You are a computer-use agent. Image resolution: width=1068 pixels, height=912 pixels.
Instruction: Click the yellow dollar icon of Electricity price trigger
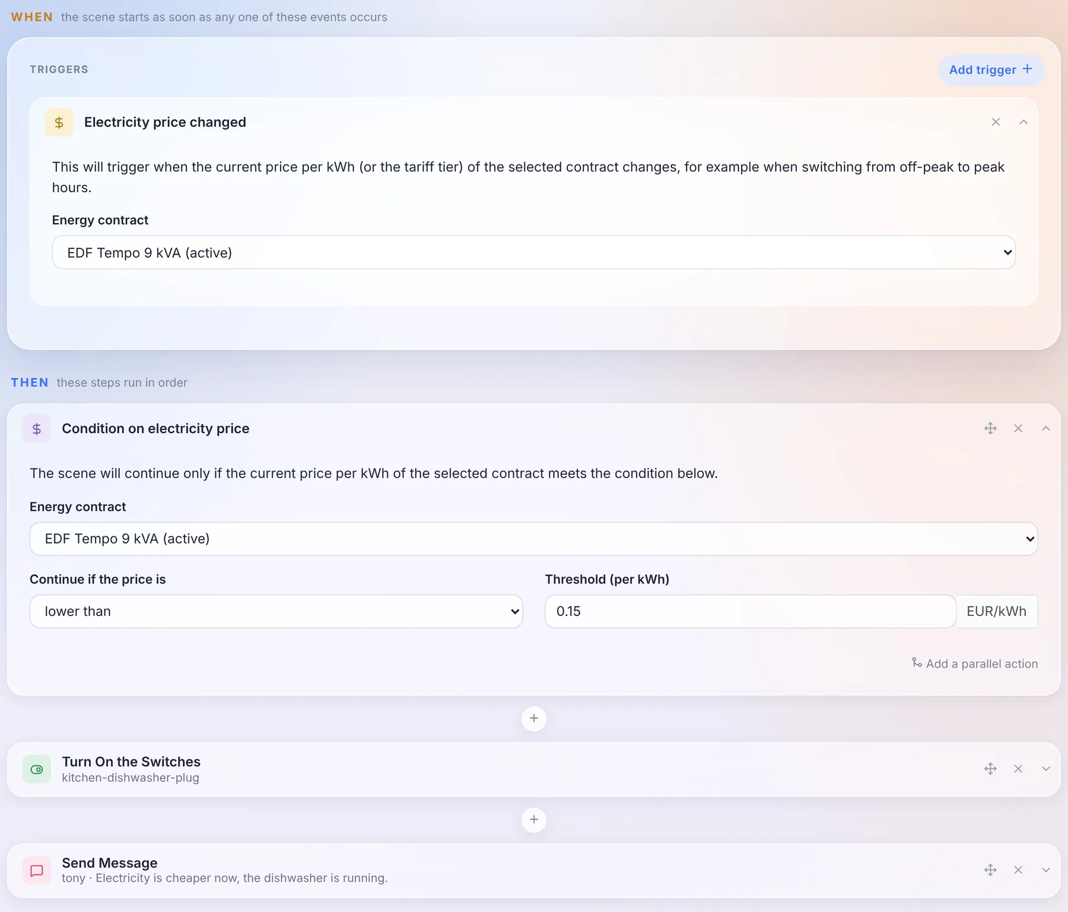pyautogui.click(x=59, y=122)
